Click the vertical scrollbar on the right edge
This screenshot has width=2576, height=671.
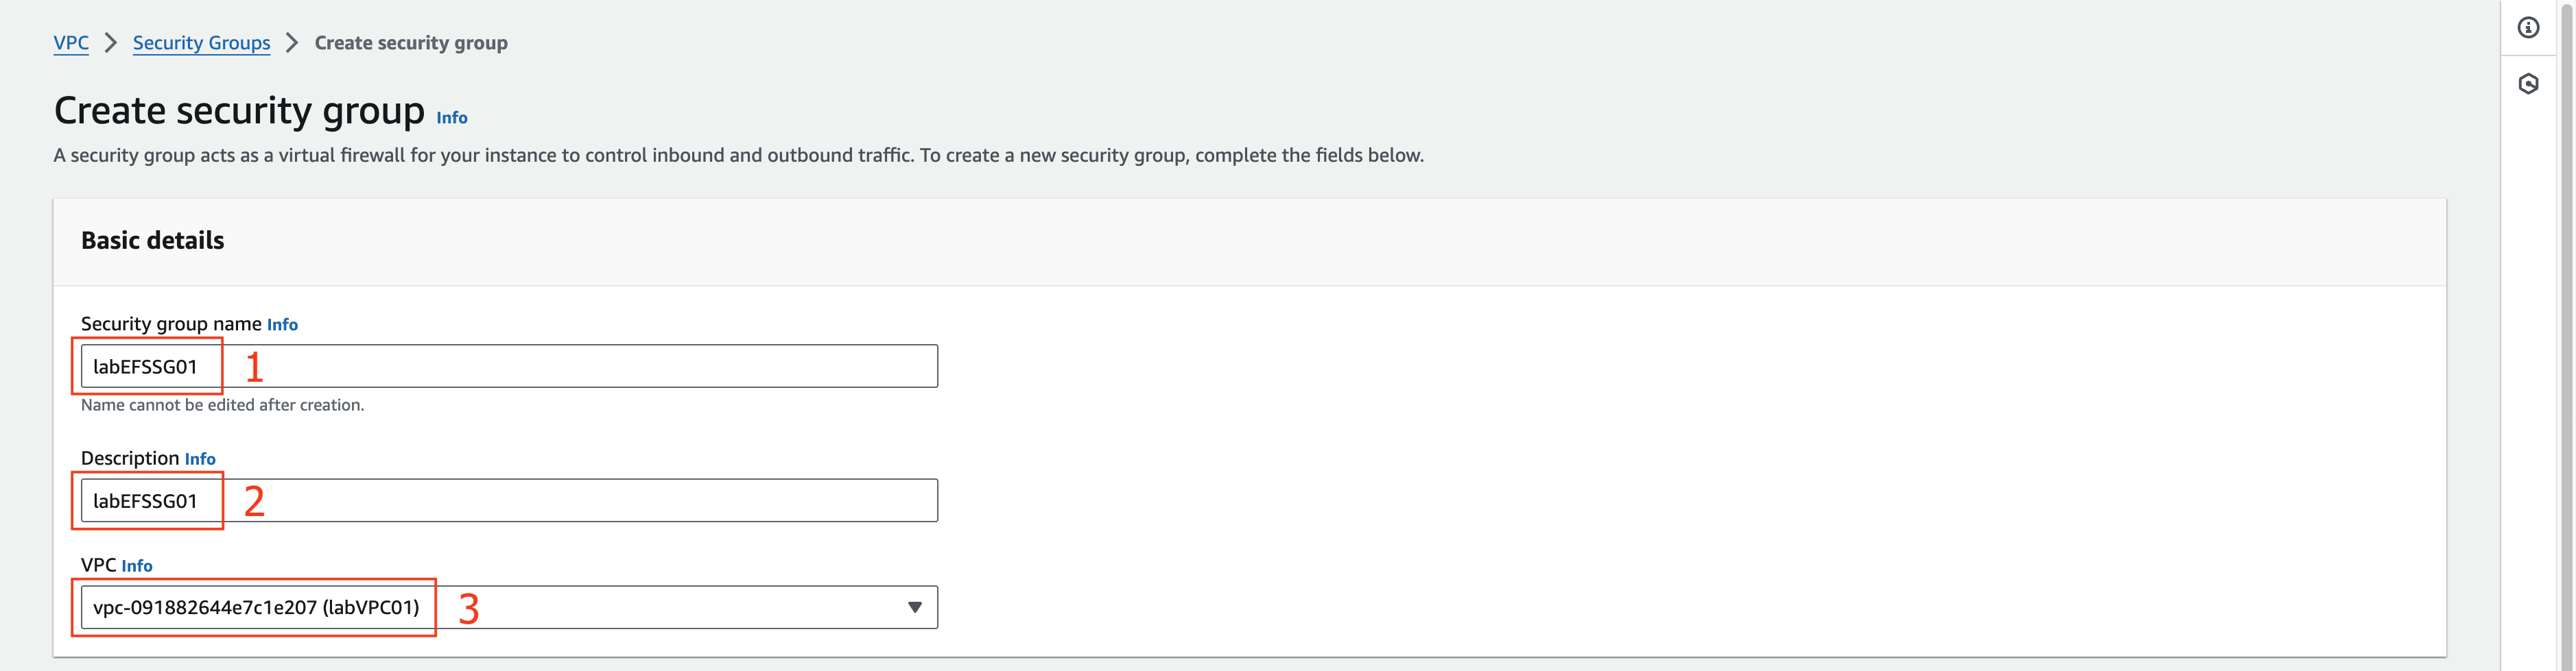[2566, 336]
